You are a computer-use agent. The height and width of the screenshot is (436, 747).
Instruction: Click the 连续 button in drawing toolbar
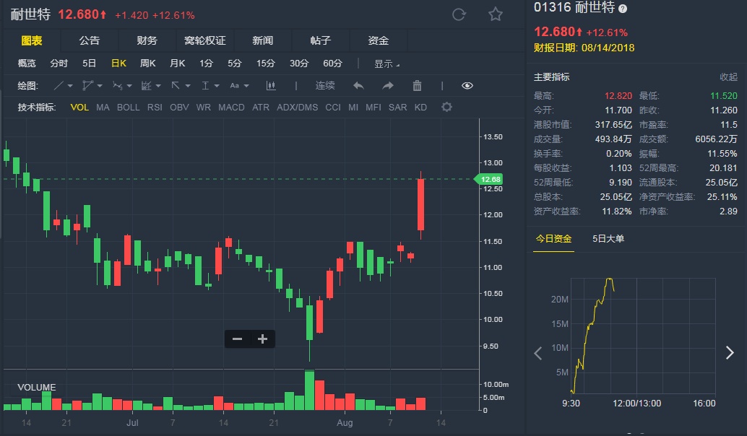click(325, 86)
